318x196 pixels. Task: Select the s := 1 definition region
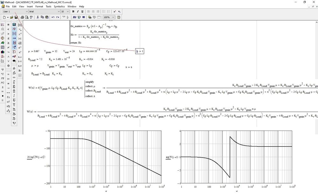click(140, 51)
